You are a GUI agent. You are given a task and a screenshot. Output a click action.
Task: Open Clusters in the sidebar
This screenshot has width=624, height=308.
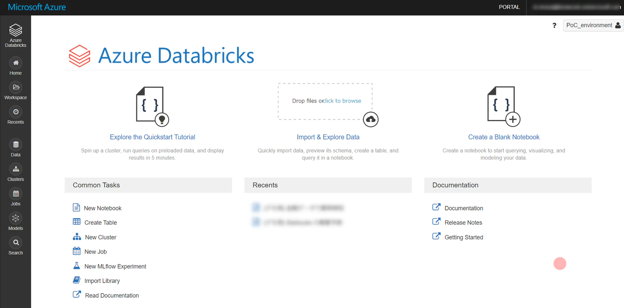[x=16, y=169]
